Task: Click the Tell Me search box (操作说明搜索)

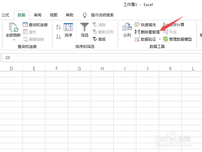Action: [102, 15]
